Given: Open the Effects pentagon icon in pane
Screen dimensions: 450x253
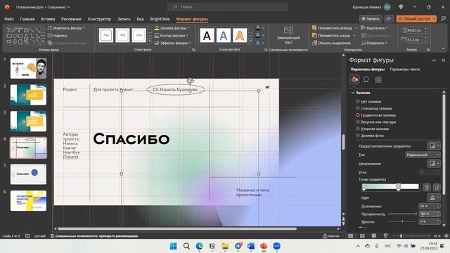Looking at the screenshot, I should tap(366, 79).
